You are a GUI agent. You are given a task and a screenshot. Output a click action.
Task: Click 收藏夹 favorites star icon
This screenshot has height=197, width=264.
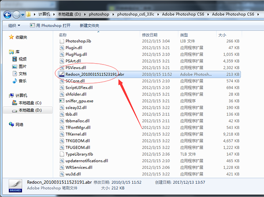pos(11,37)
